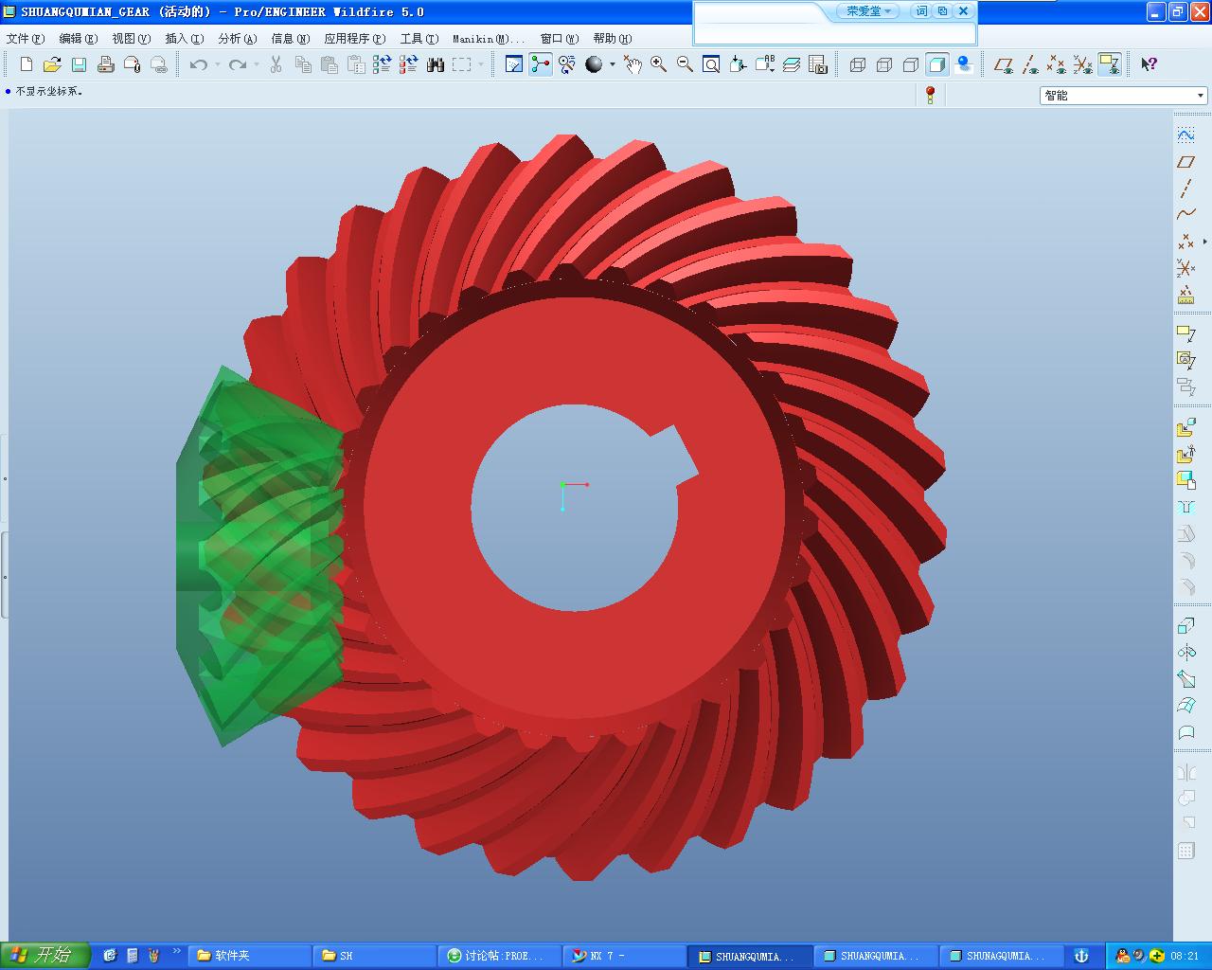
Task: Open the 插入(I) menu
Action: pyautogui.click(x=184, y=39)
